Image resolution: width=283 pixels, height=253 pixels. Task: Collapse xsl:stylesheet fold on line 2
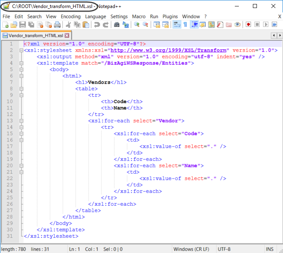(x=21, y=50)
